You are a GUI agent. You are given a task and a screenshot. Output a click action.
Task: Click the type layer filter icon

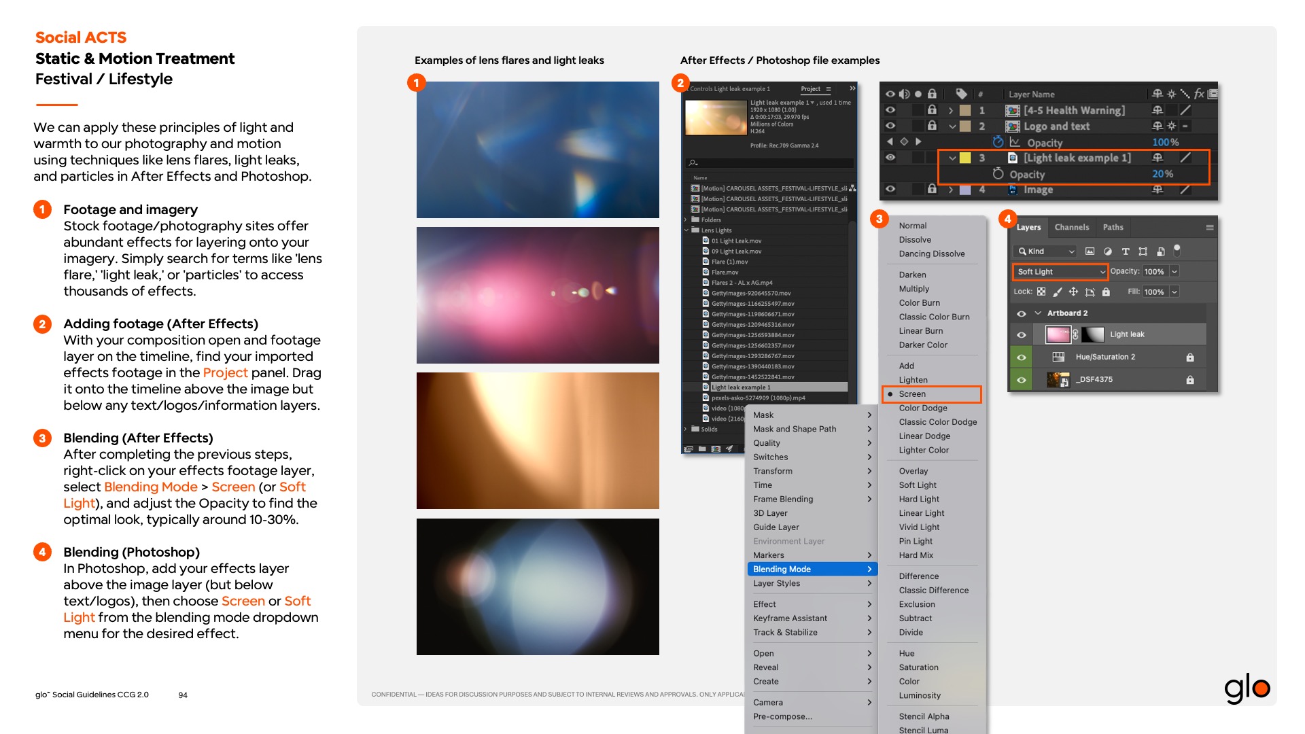1126,251
